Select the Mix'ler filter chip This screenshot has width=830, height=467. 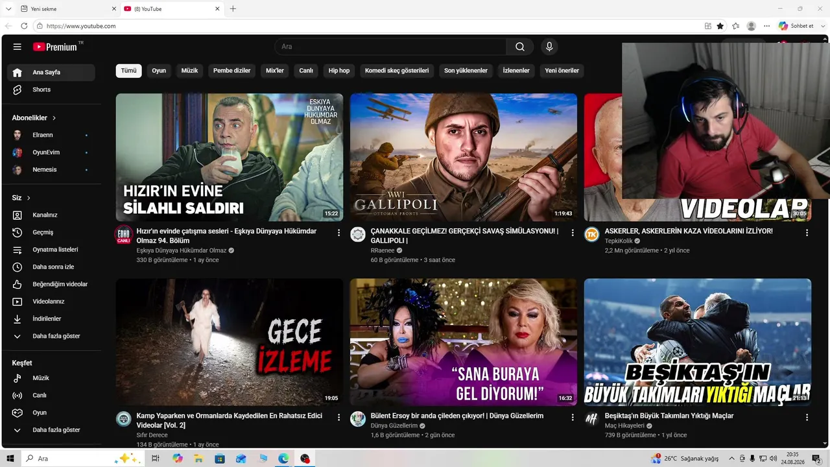[275, 71]
